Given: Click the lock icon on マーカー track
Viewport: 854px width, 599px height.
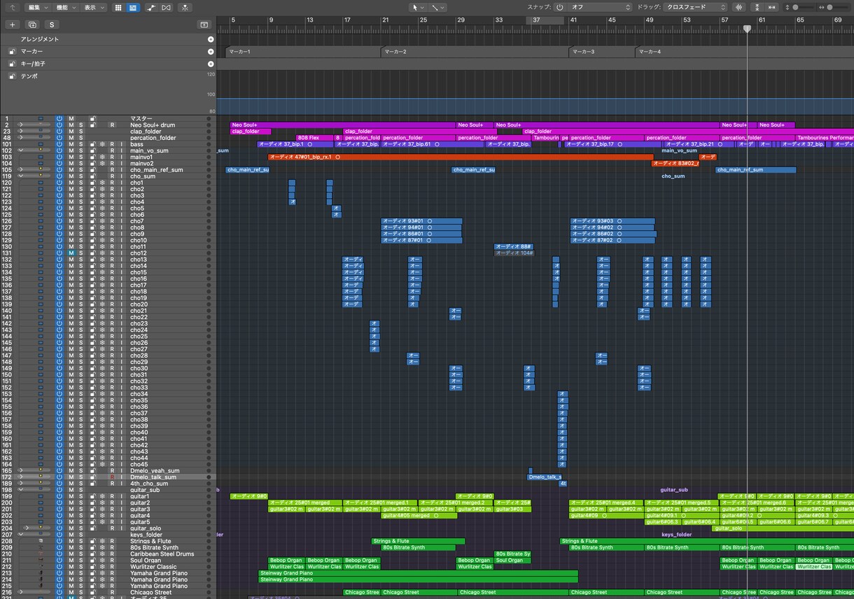Looking at the screenshot, I should click(12, 52).
